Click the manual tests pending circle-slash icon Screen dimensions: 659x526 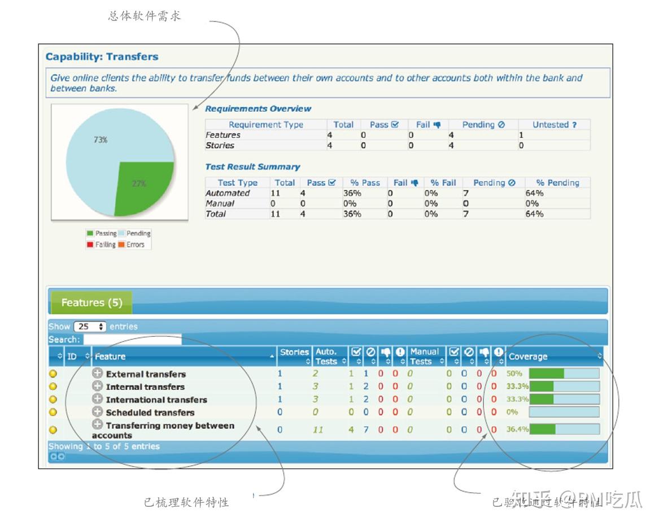pos(469,352)
